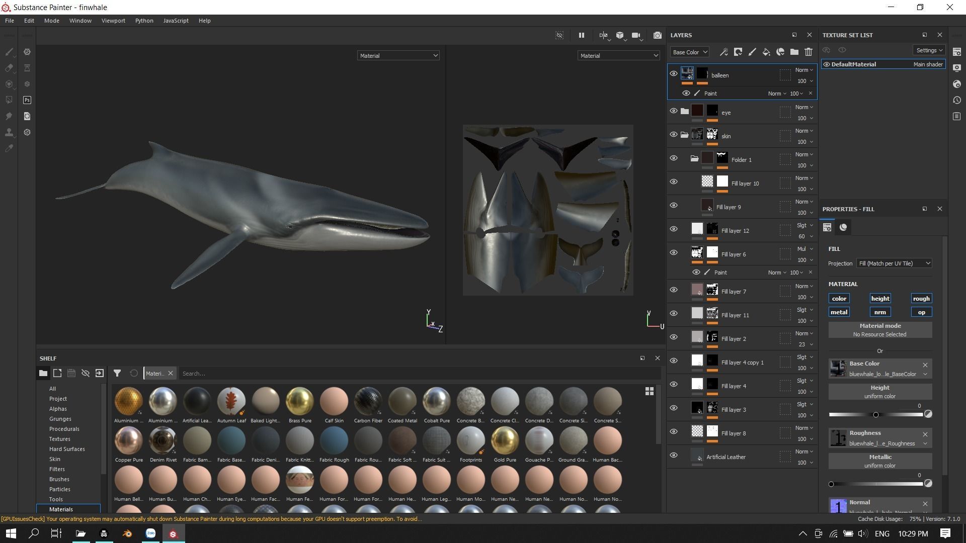
Task: Select the Paint brush tool
Action: pos(9,52)
